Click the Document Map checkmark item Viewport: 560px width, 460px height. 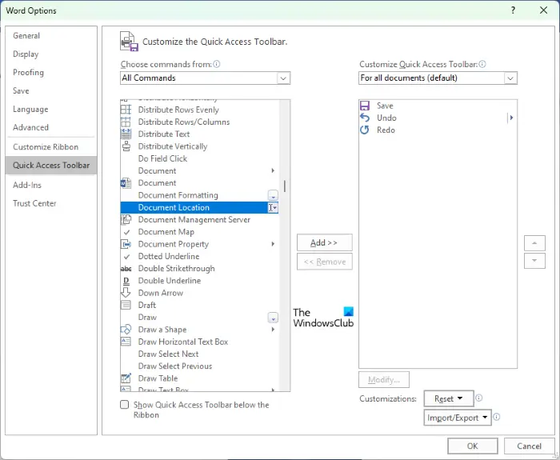pyautogui.click(x=200, y=232)
